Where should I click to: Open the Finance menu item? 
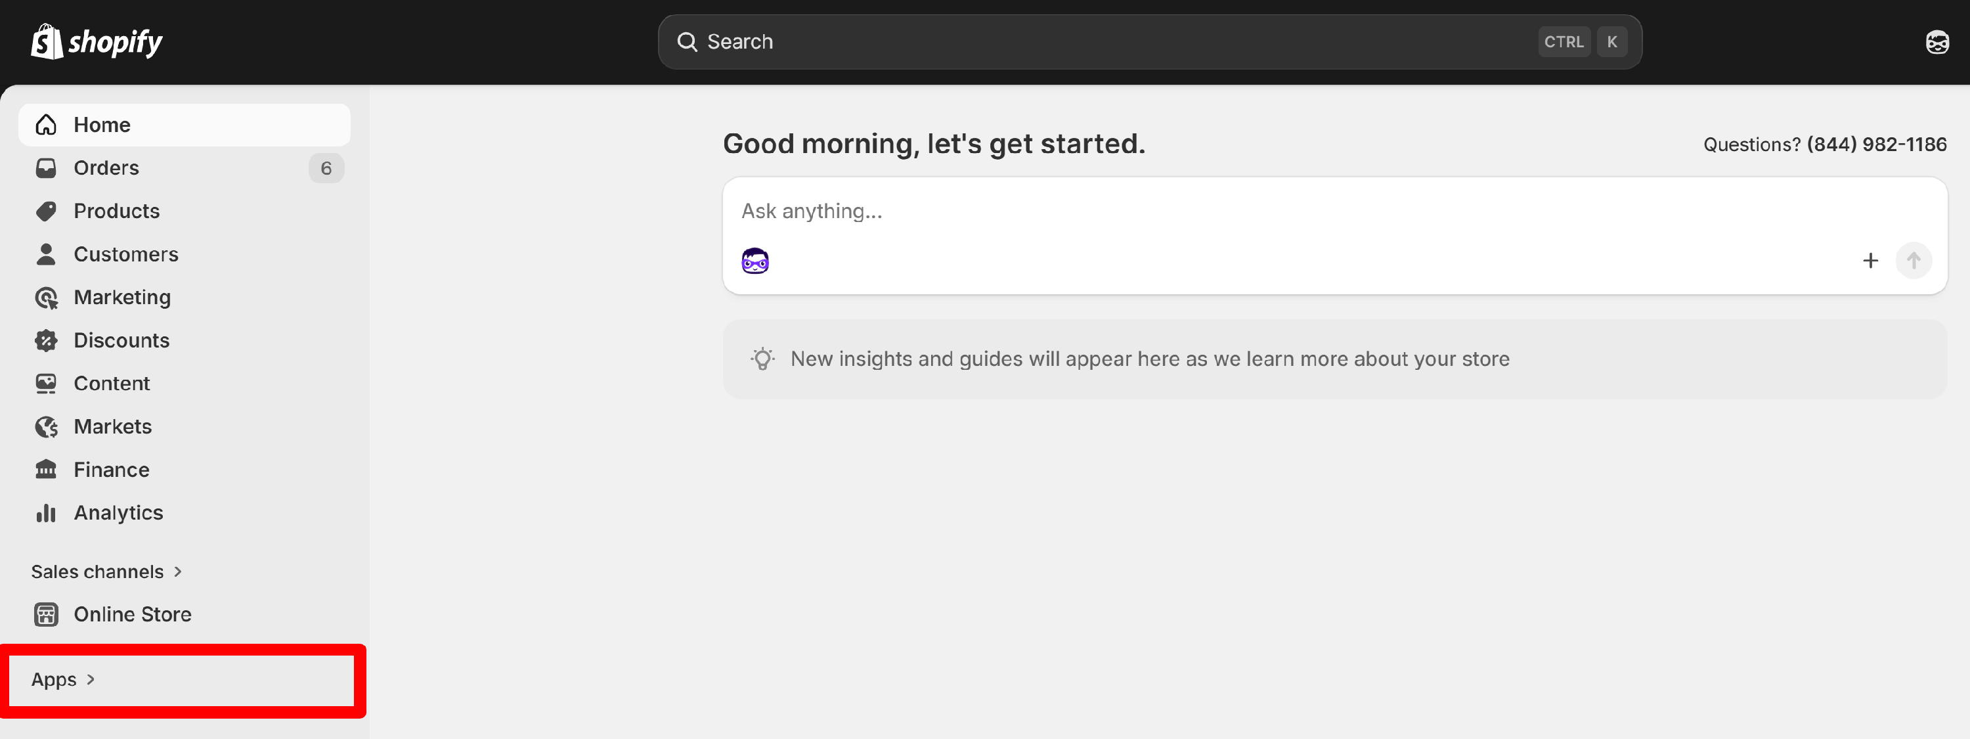pos(111,470)
